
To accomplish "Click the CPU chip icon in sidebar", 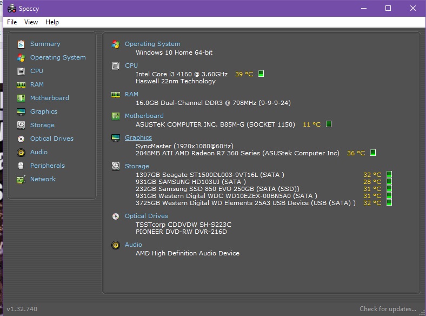I will 21,71.
